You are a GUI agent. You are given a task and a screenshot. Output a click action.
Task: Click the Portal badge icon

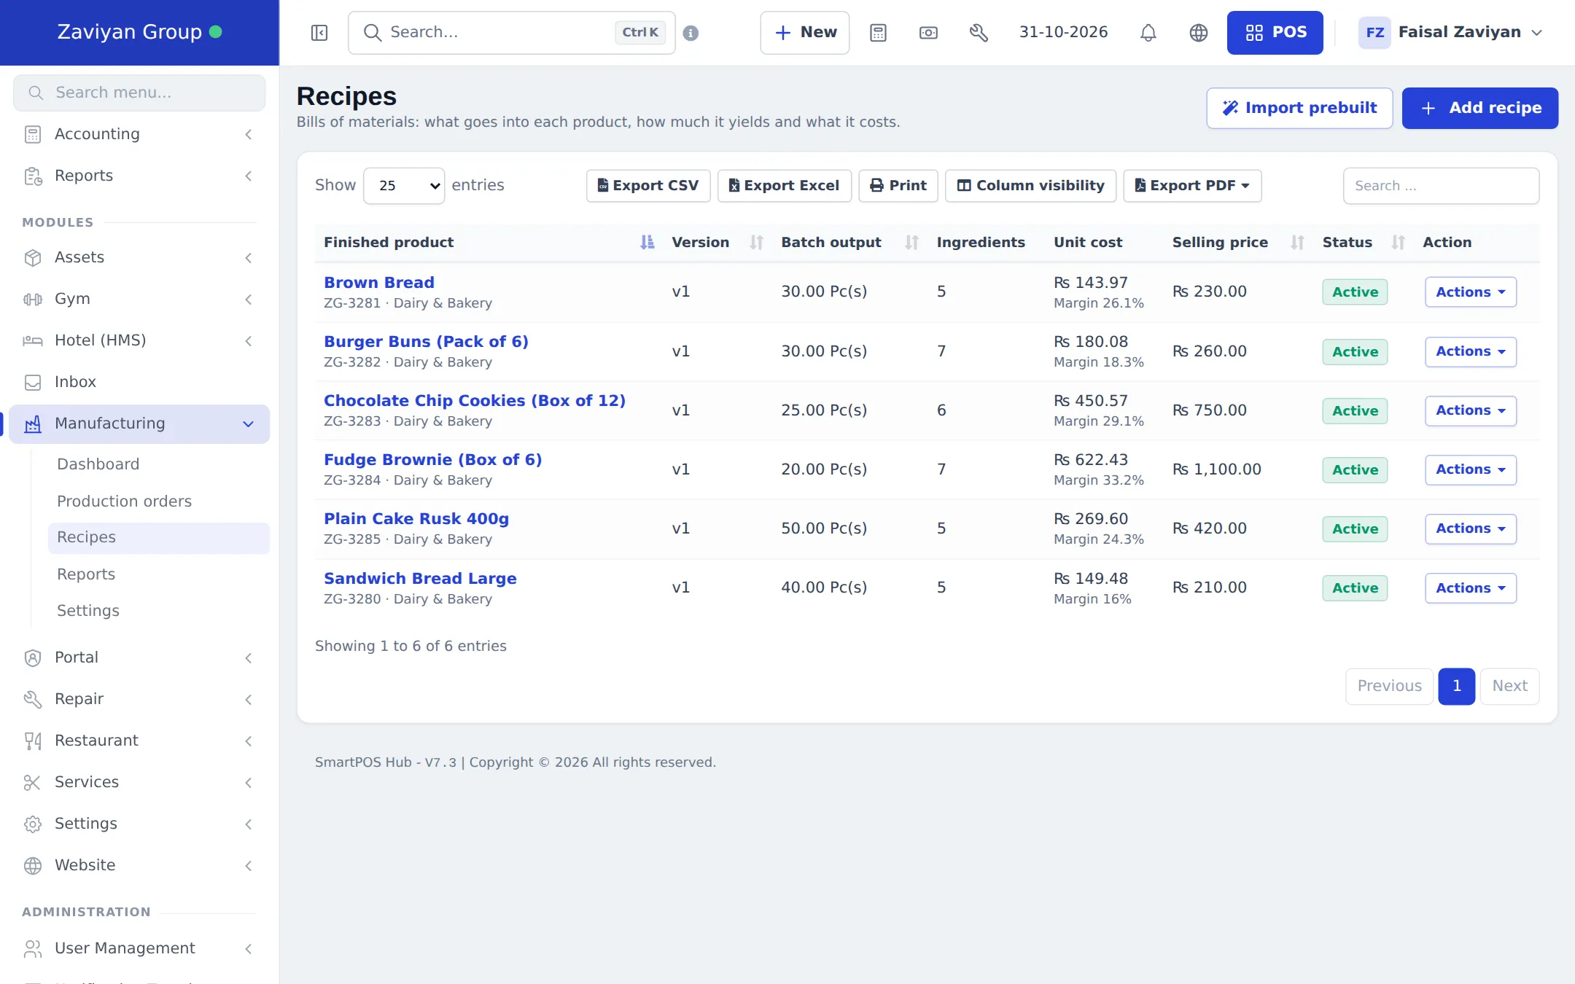click(33, 657)
